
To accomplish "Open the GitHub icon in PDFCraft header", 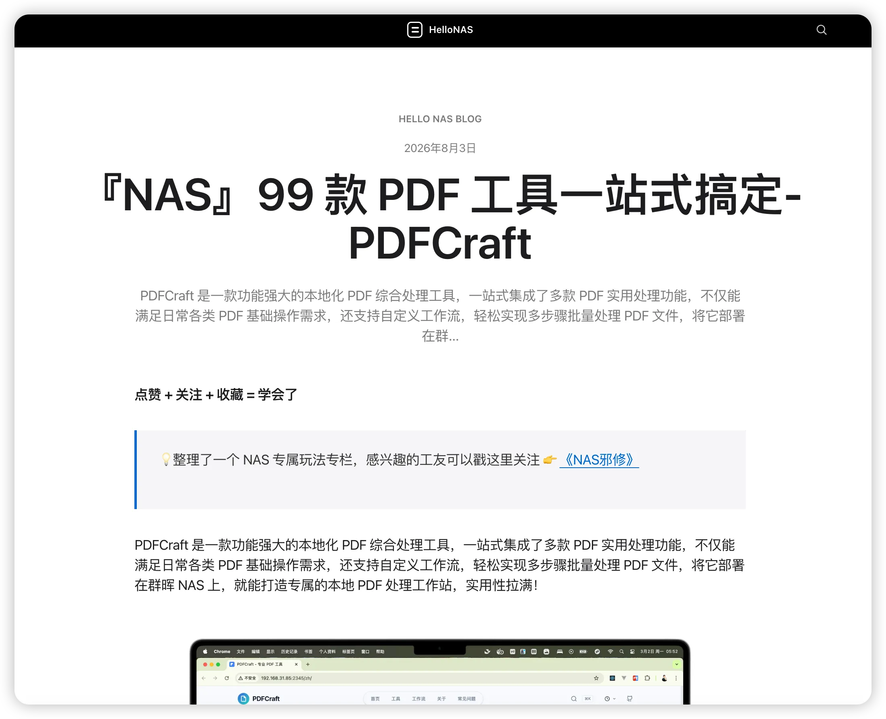I will (629, 699).
